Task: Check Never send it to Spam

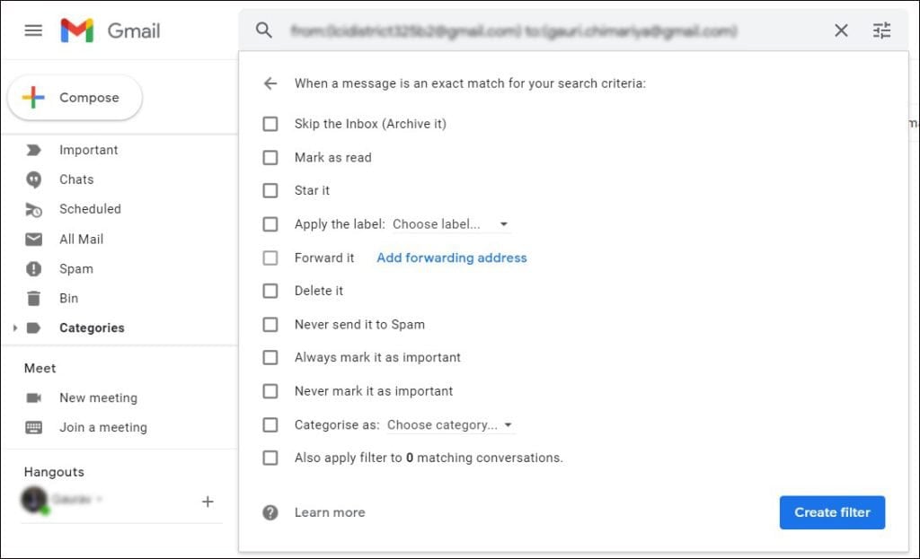Action: (270, 324)
